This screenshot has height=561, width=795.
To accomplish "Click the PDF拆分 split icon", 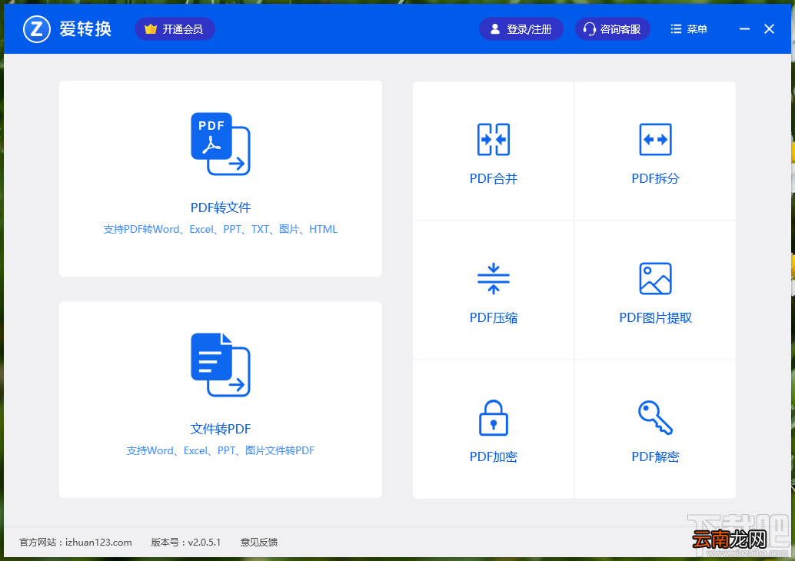I will click(x=655, y=139).
